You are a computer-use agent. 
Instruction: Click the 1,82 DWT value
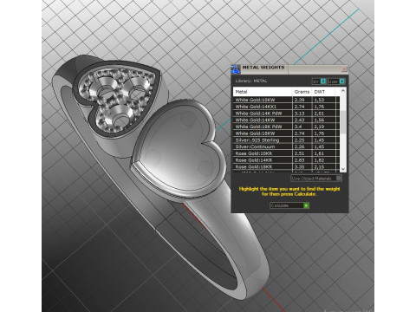[x=319, y=160]
